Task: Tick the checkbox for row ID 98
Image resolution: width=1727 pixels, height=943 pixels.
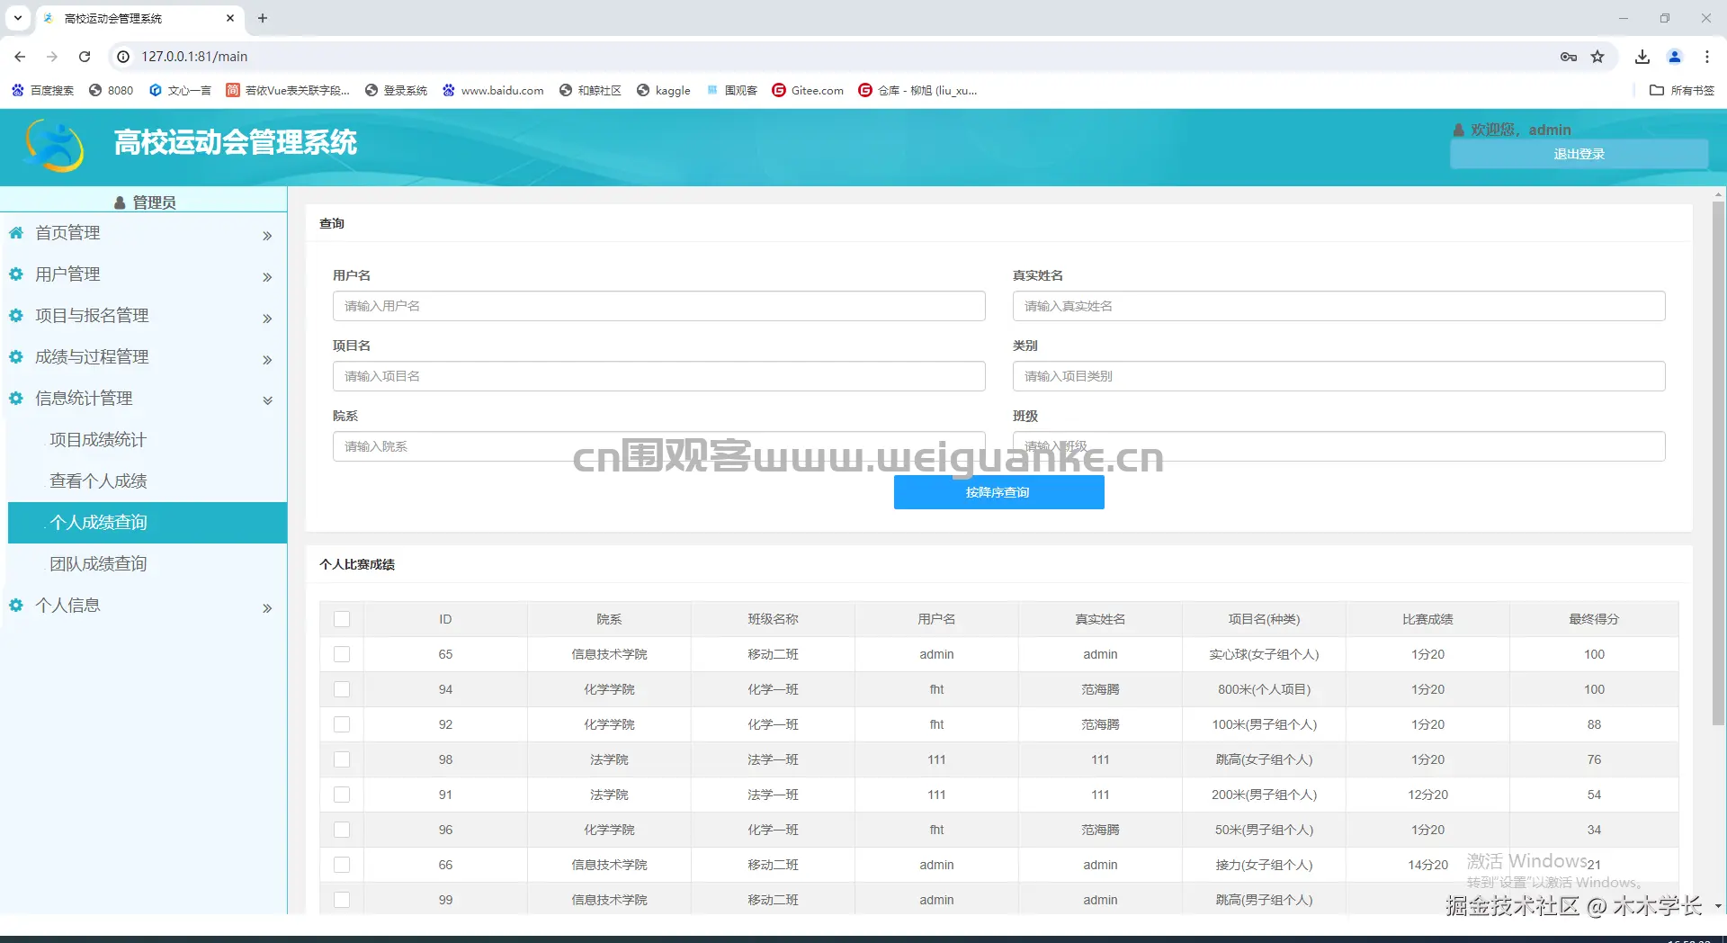Action: [x=342, y=759]
